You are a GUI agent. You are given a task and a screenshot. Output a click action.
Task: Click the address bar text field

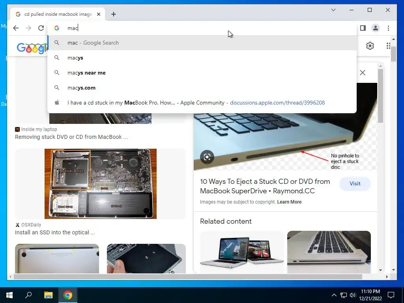(202, 28)
